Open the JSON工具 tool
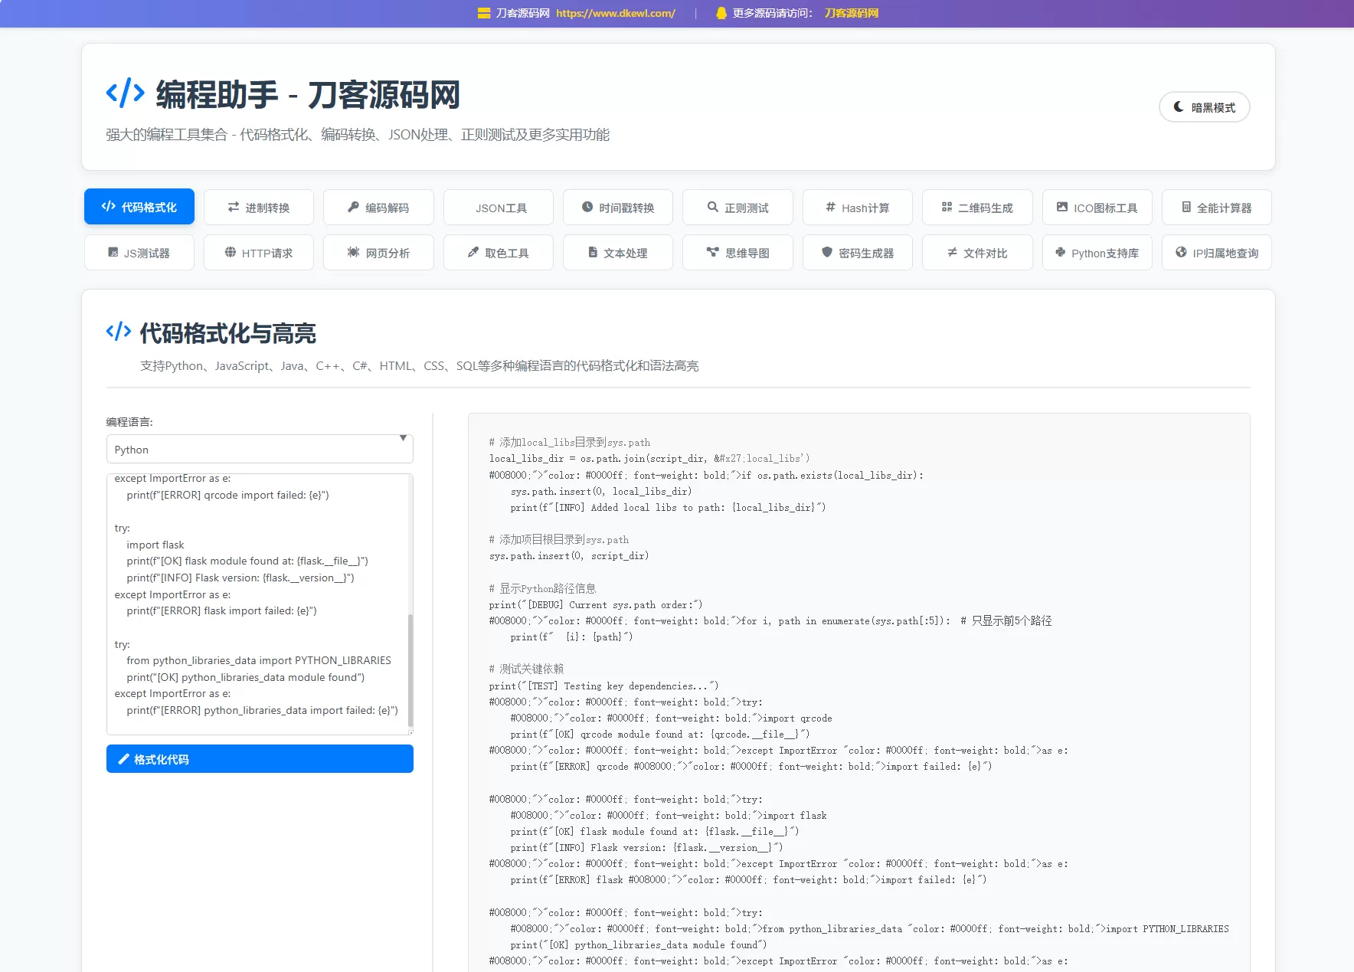Screen dimensions: 1354x972 (499, 207)
